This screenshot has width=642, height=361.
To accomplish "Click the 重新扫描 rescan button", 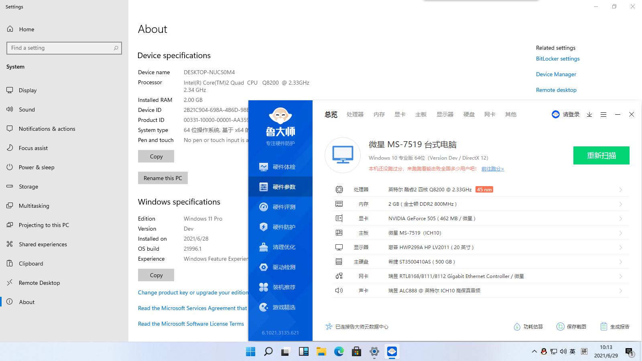I will (601, 155).
